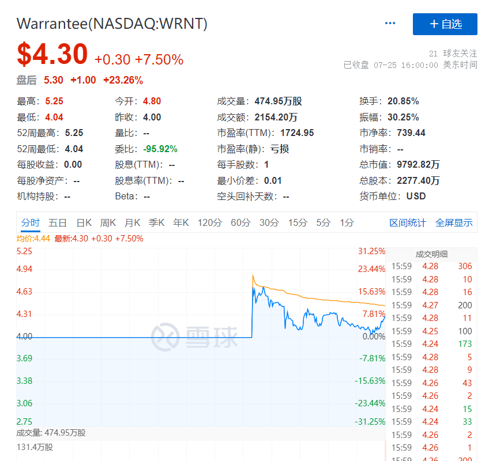Show the 年K yearly chart
This screenshot has height=461, width=489.
(x=181, y=223)
